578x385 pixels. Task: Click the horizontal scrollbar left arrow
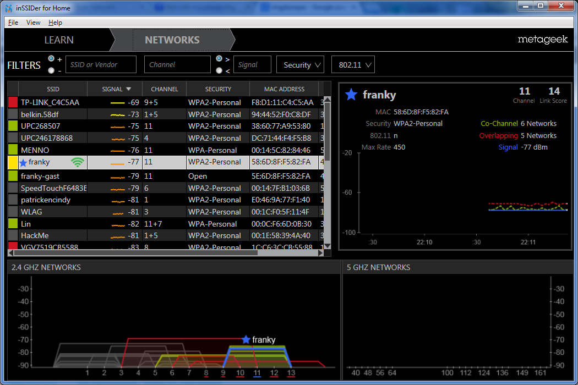pos(10,253)
